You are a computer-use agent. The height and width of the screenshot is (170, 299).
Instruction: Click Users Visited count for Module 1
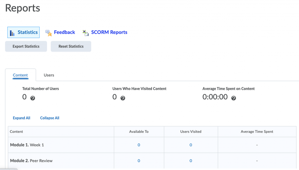[191, 145]
